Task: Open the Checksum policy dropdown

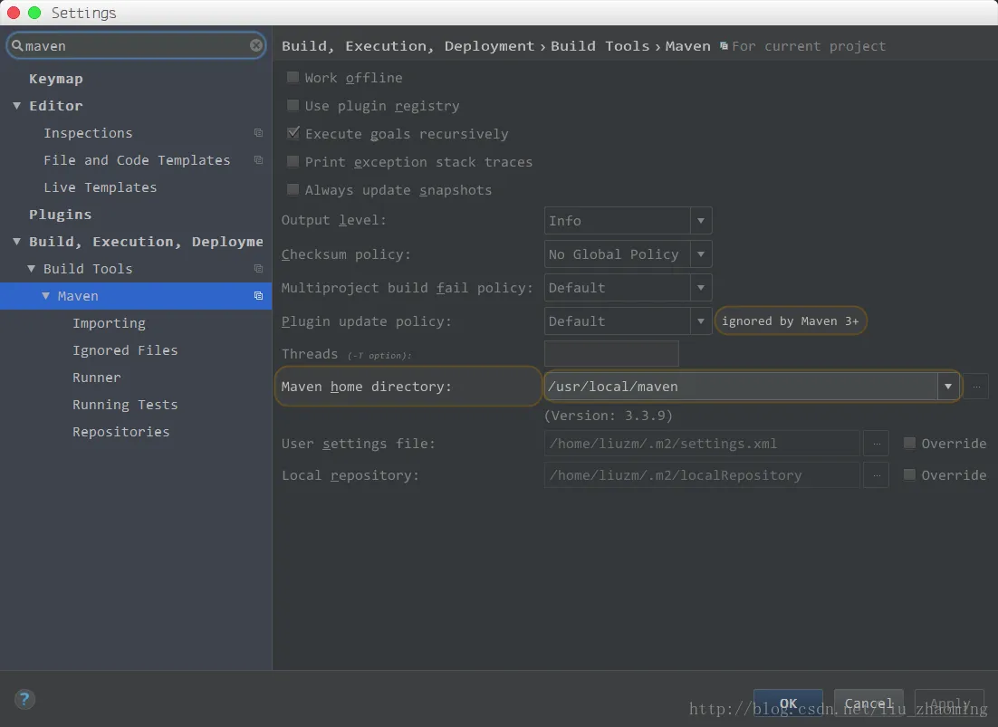Action: coord(700,254)
